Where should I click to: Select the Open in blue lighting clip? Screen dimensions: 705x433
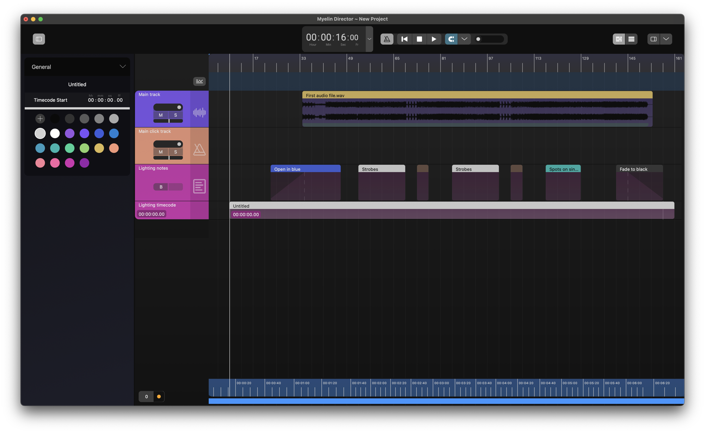click(305, 169)
